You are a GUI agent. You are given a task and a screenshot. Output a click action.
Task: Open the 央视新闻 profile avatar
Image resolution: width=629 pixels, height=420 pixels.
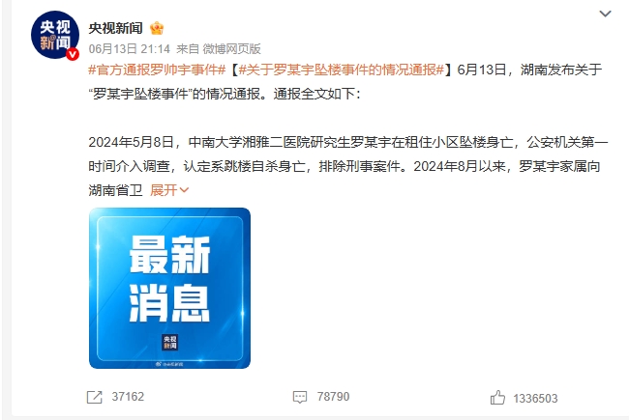coord(55,35)
